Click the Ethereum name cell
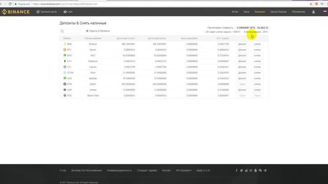The width and height of the screenshot is (328, 184). pos(93,61)
